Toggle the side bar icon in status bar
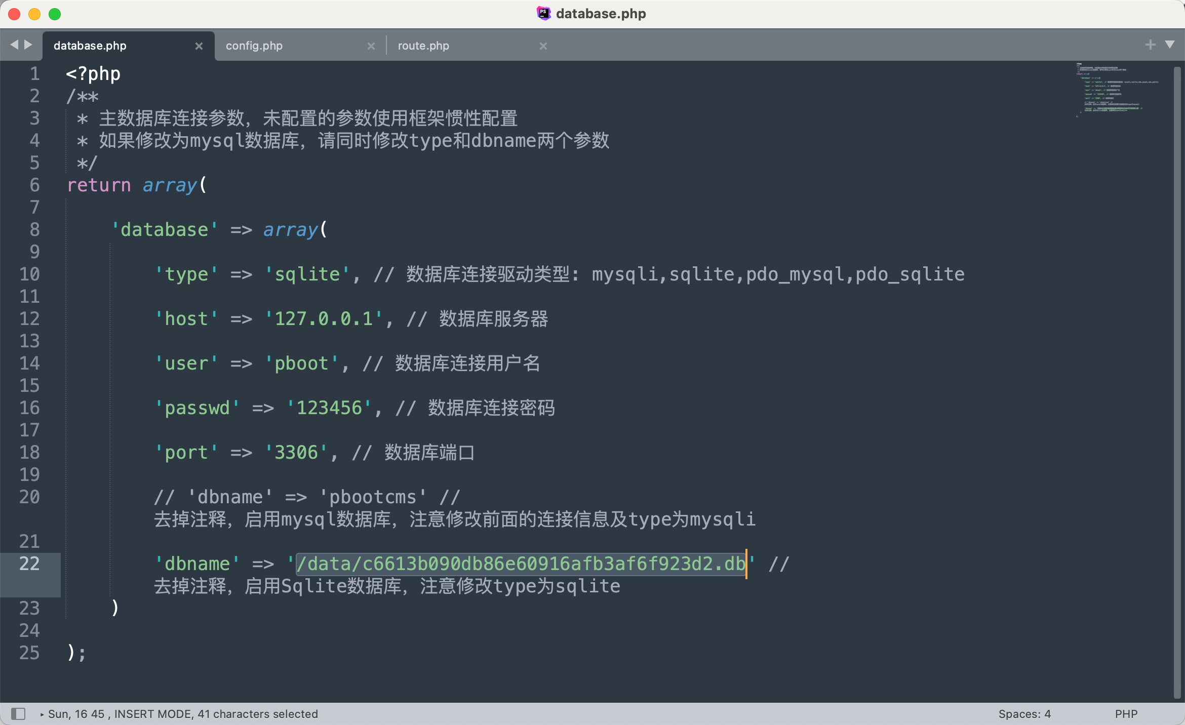This screenshot has height=725, width=1185. (x=18, y=714)
